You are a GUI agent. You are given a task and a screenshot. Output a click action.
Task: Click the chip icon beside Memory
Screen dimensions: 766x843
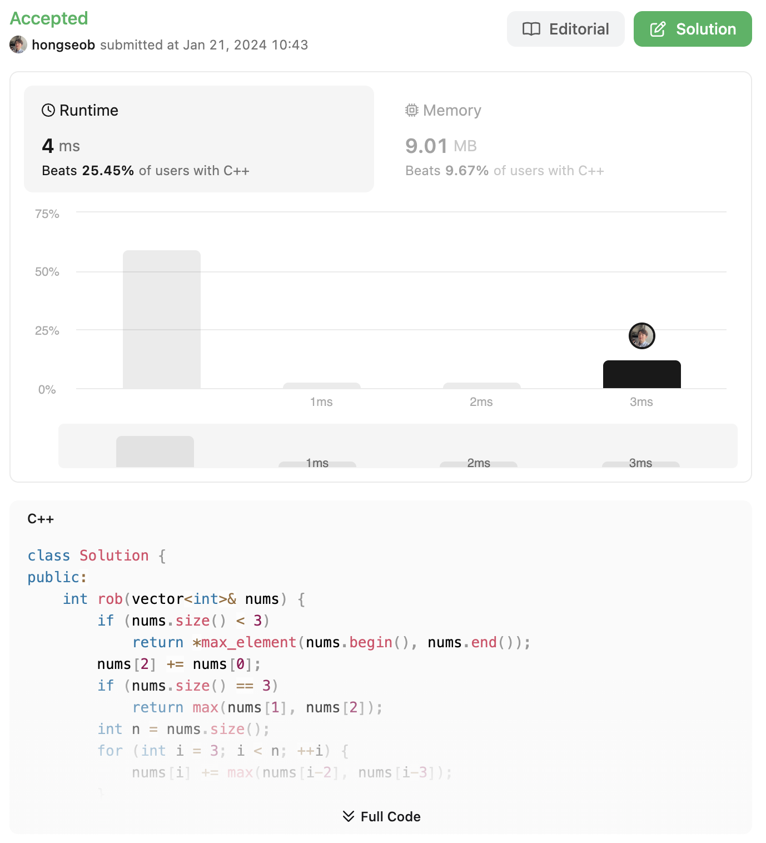point(412,110)
